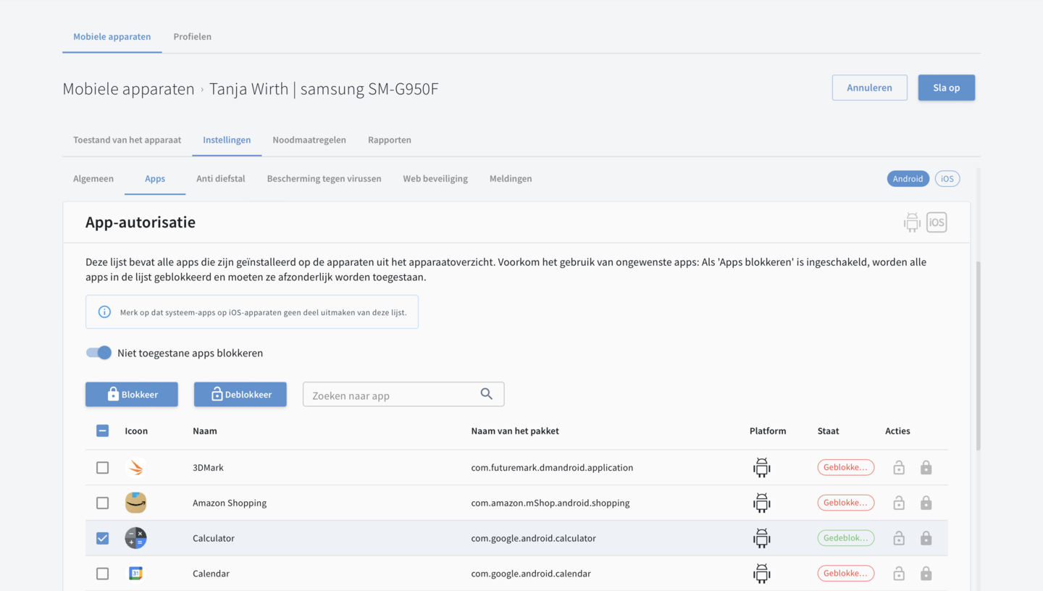Toggle the select-all checkbox in table header
This screenshot has height=591, width=1043.
pos(103,431)
